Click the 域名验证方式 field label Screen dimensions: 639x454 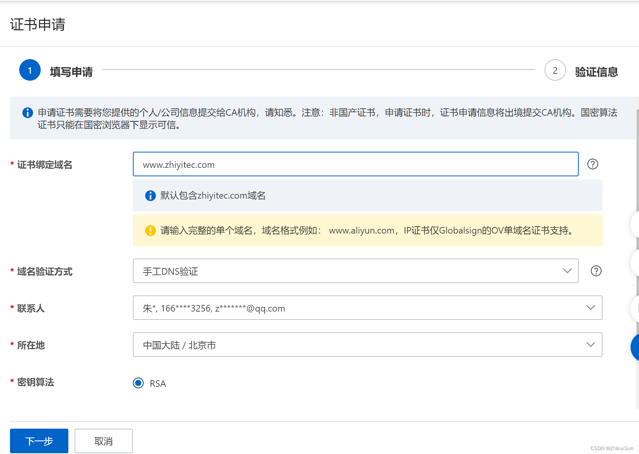45,272
